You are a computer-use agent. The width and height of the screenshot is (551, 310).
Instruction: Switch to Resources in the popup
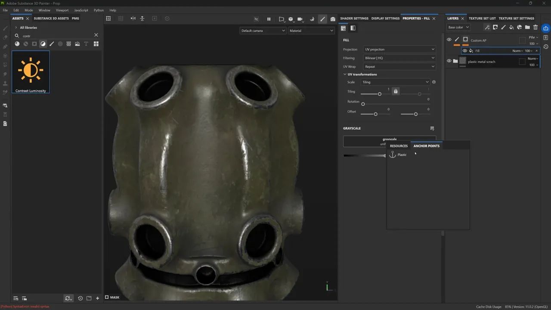click(x=399, y=146)
